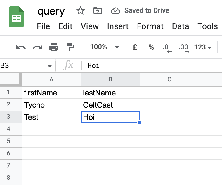Click the select-all corner box
Viewport: 222px width, 185px height.
click(11, 79)
